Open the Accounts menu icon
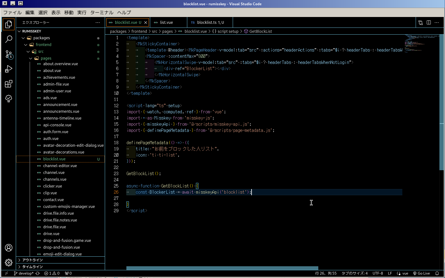Screen dimensions: 445x278 (9, 248)
